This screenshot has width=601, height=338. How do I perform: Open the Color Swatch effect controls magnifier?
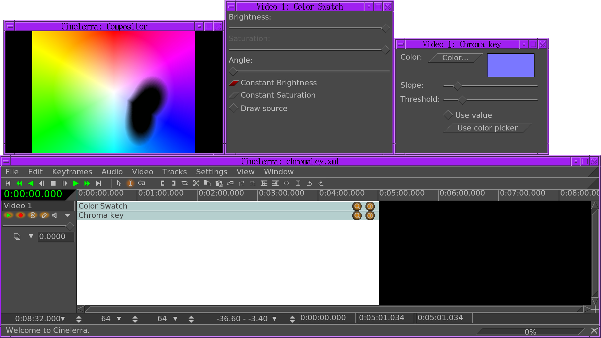(357, 206)
